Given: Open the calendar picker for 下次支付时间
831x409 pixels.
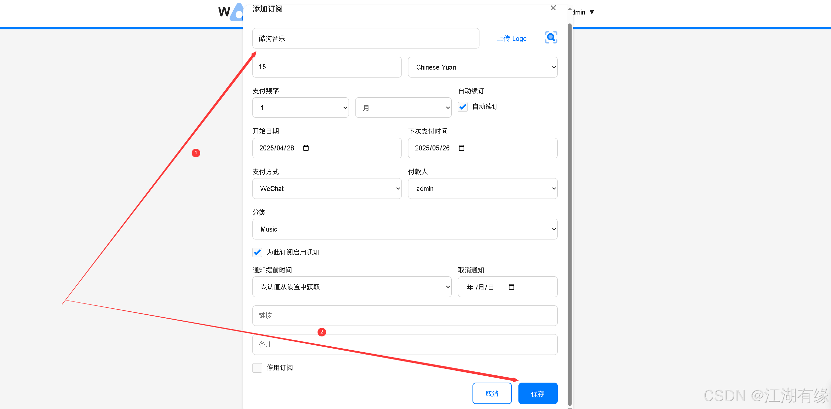Looking at the screenshot, I should [461, 148].
